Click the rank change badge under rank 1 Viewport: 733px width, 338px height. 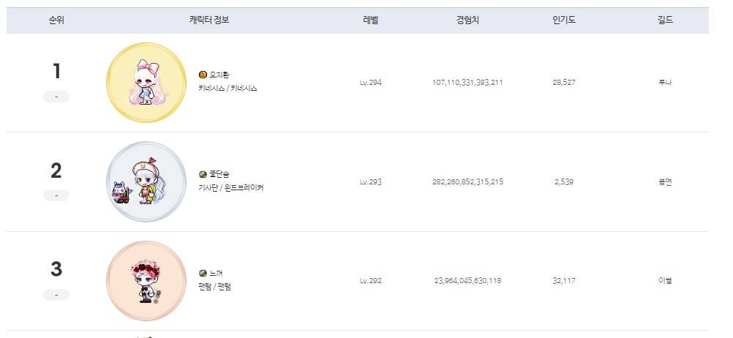(x=56, y=97)
